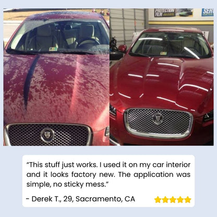Click reviewer name 'Derek T., 29, Sacramento, CA'
The width and height of the screenshot is (217, 217).
pos(80,199)
